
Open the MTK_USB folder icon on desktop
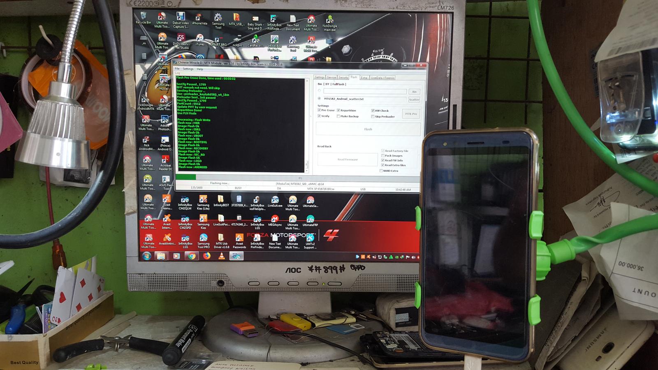pyautogui.click(x=236, y=19)
